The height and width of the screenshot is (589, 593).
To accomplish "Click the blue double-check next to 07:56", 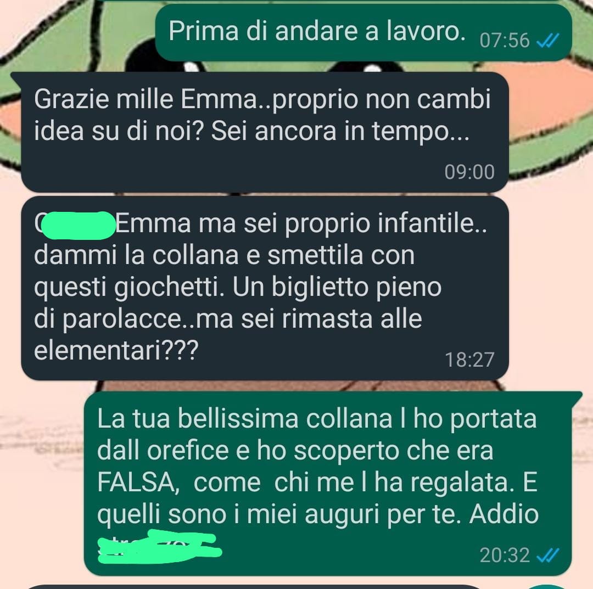I will [547, 41].
